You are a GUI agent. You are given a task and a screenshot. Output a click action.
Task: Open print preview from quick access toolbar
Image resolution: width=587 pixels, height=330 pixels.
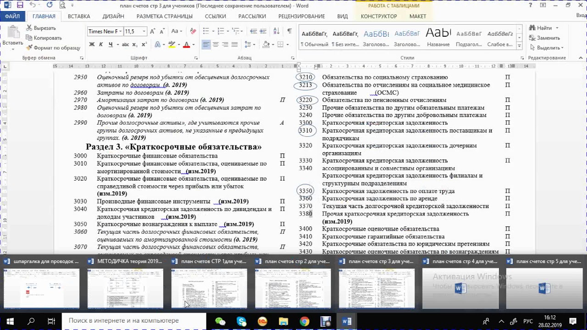(x=62, y=5)
